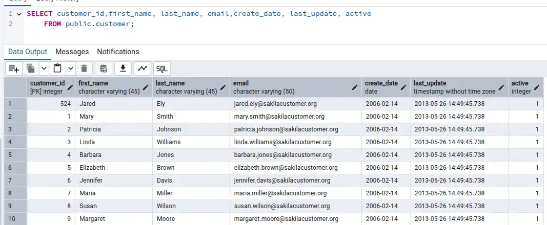Click the last name cell Moore
547x225 pixels.
tap(191, 219)
